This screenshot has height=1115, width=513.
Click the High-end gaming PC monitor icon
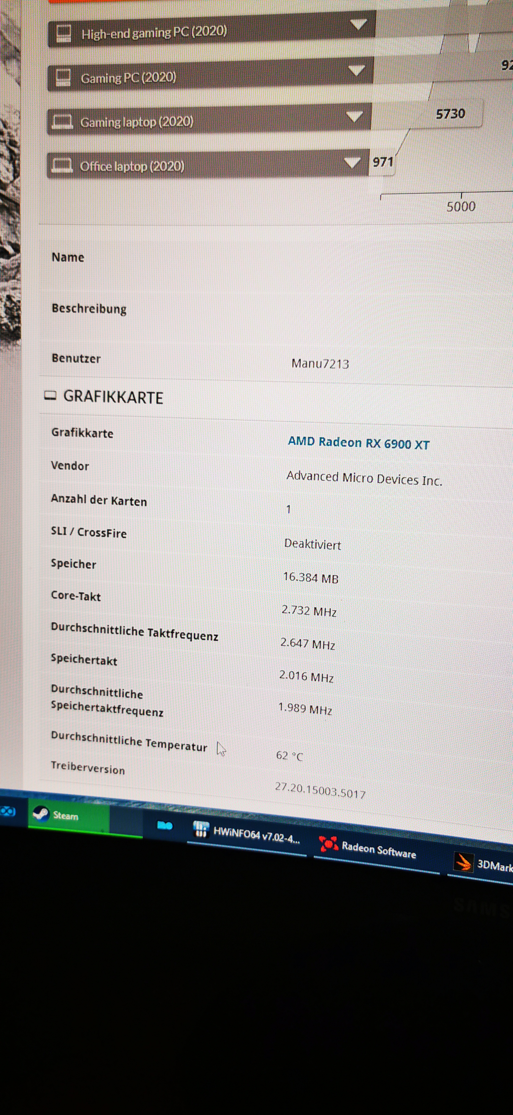64,34
